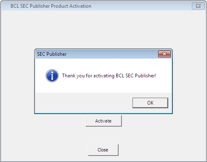Click "BCL SEC Publisher!" in the message
This screenshot has width=207, height=162.
click(x=136, y=76)
